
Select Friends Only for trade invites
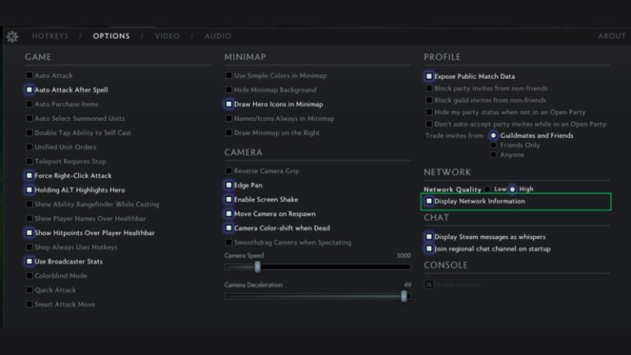(x=494, y=145)
